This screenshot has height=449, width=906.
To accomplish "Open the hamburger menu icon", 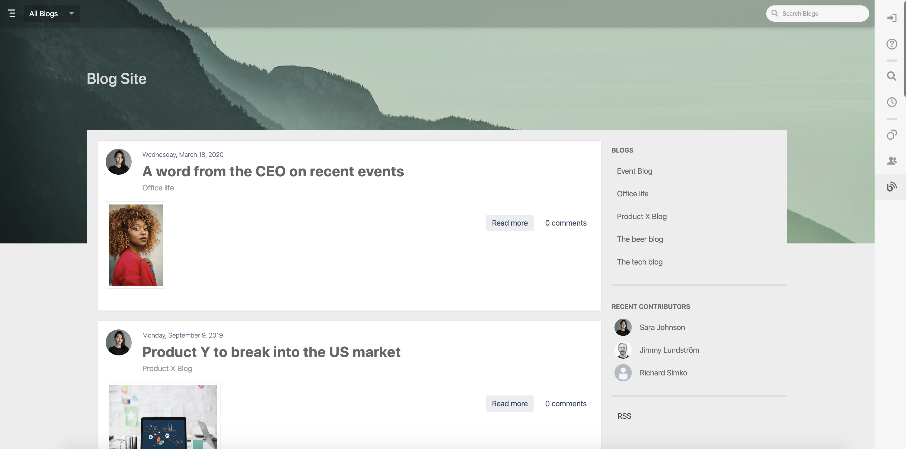I will [x=12, y=13].
